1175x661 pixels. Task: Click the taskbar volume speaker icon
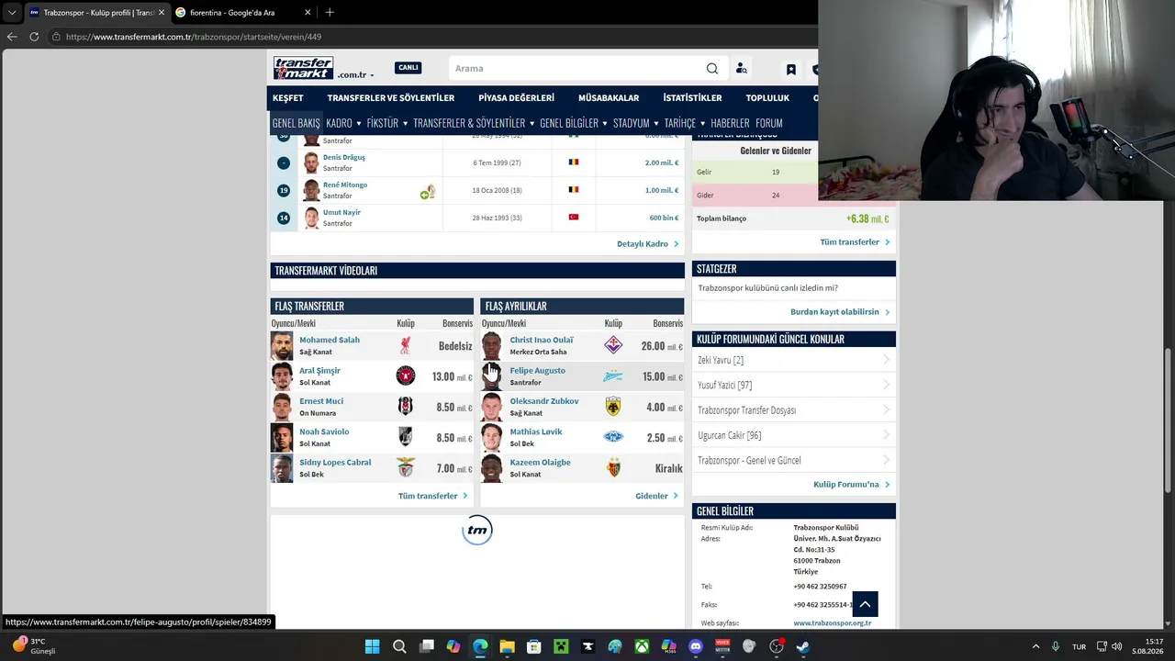click(x=1117, y=646)
